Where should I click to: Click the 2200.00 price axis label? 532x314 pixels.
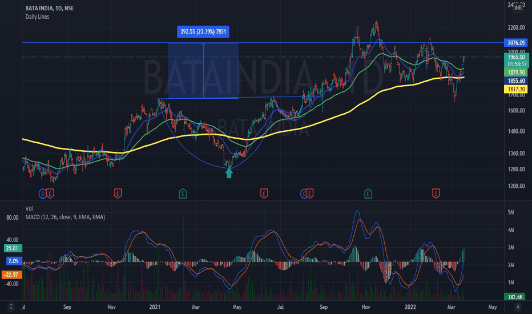[516, 27]
